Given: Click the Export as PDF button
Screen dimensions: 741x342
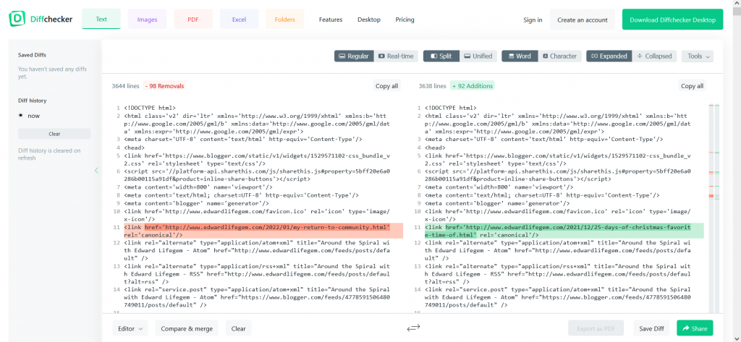Looking at the screenshot, I should tap(596, 328).
